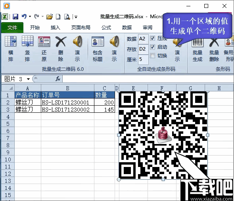This screenshot has width=234, height=201.
Task: Click the New blank document icon
Action: click(58, 17)
